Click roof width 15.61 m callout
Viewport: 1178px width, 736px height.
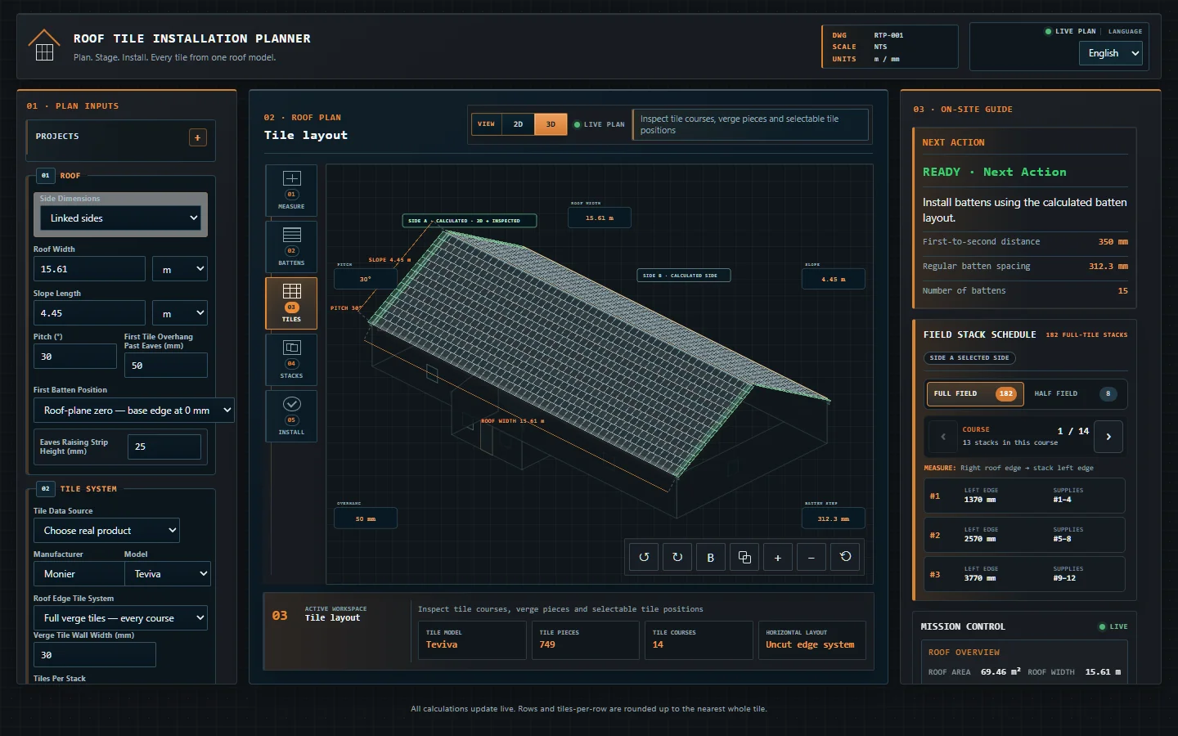(x=600, y=218)
